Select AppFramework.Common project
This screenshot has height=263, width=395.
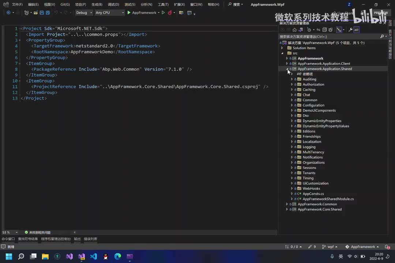[317, 204]
